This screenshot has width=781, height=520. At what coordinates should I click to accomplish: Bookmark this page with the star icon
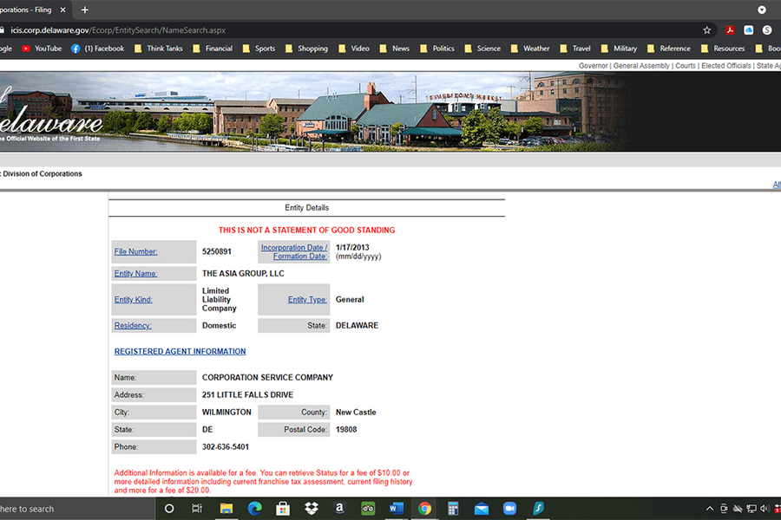click(707, 29)
